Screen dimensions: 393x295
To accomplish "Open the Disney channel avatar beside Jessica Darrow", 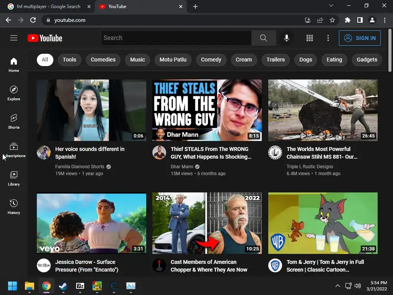I will coord(44,265).
